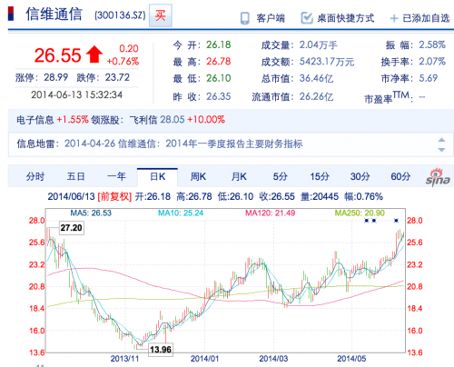The image size is (454, 367).
Task: Click the 已添加自选 watchlist link
Action: point(426,18)
